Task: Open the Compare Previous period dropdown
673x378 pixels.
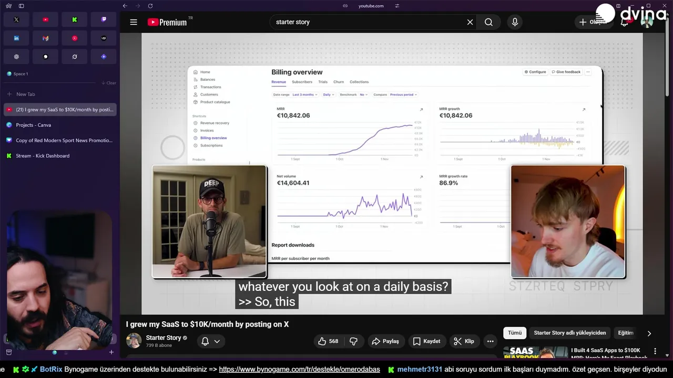Action: [395, 94]
